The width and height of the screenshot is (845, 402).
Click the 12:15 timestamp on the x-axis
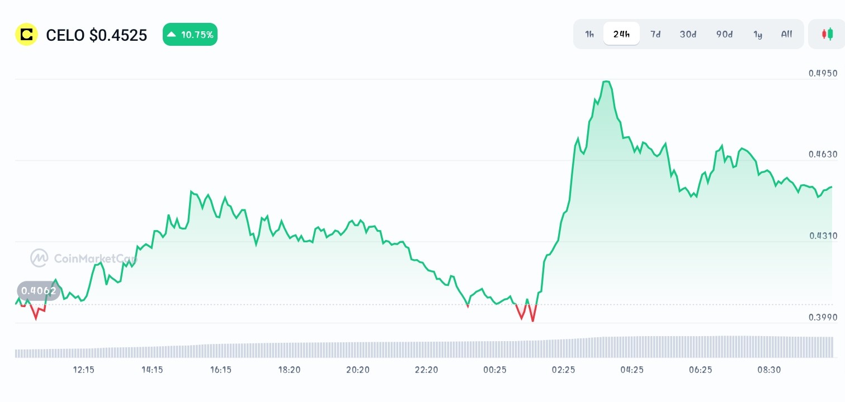pos(83,370)
